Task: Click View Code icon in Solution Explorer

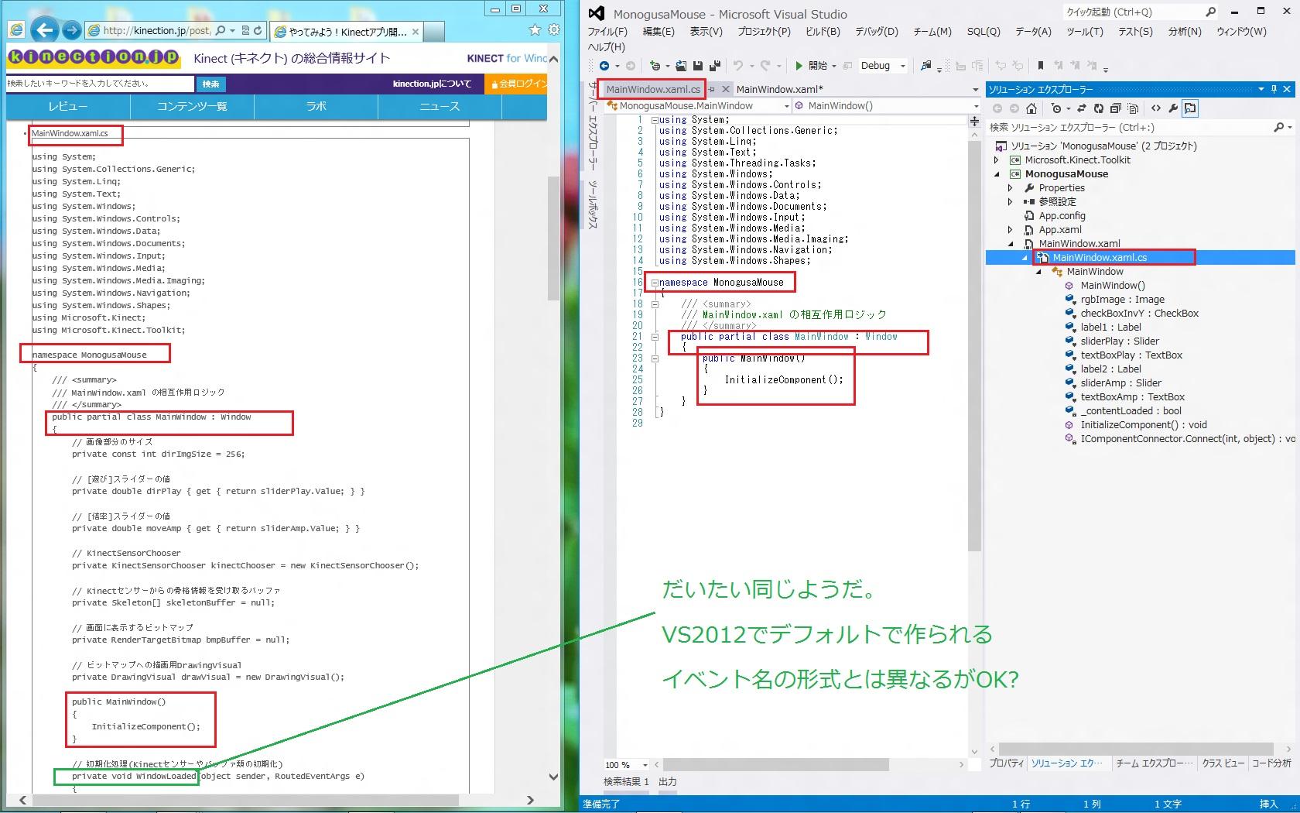Action: click(x=1156, y=108)
